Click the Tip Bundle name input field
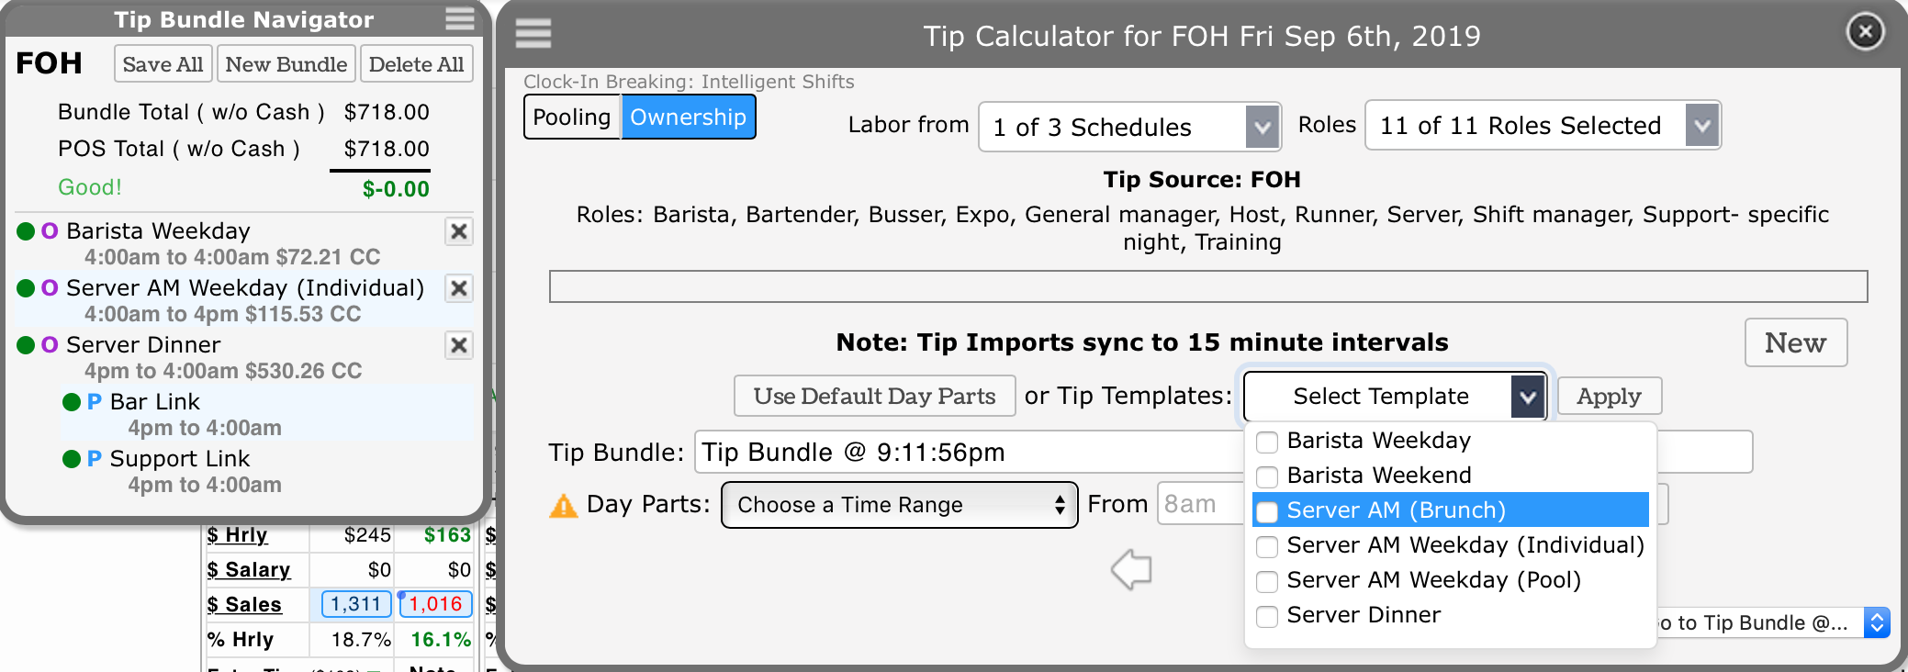The height and width of the screenshot is (672, 1908). click(x=964, y=453)
